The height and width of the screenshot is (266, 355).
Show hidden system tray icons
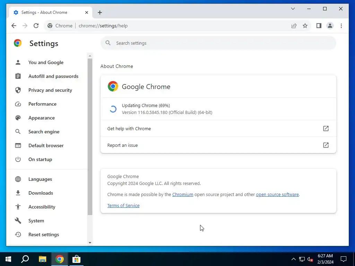click(293, 259)
